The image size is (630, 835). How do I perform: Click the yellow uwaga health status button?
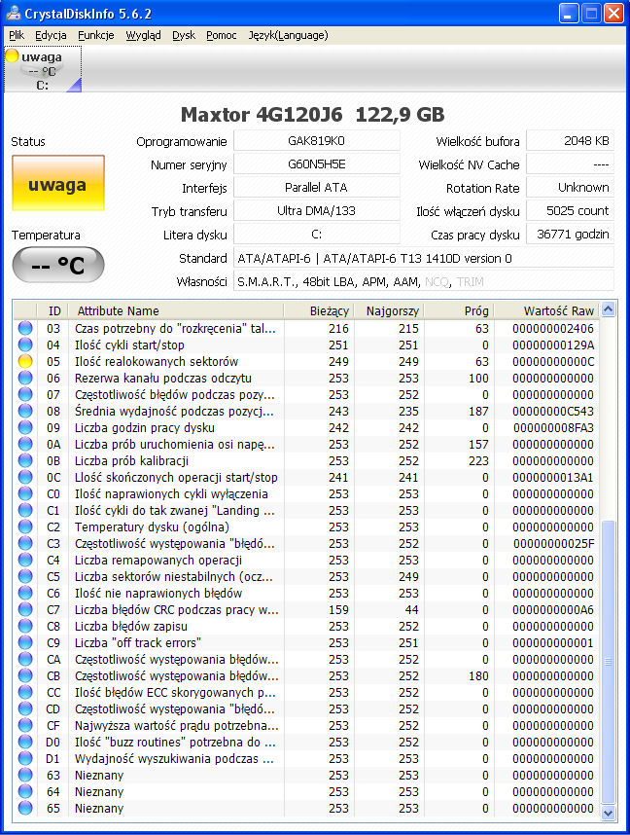click(58, 183)
